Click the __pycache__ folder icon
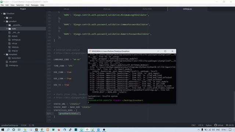Viewport: 235px width, 132px height. 10,25
